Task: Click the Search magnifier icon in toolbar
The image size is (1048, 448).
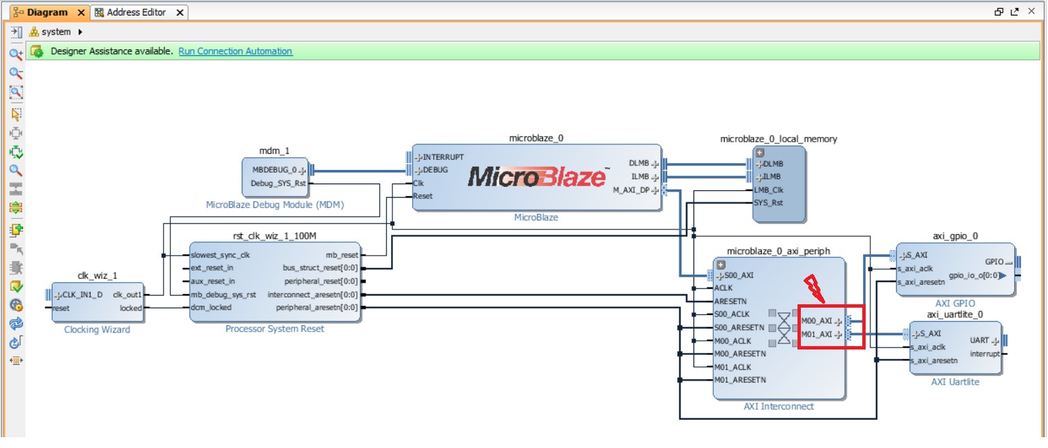Action: click(16, 171)
